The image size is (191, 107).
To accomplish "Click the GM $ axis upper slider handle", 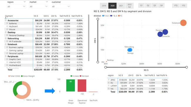I will tap(98, 19).
